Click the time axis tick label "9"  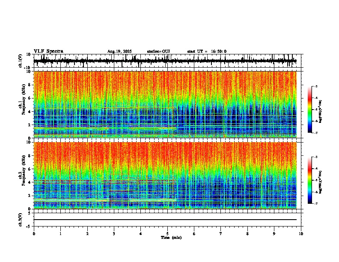(x=274, y=234)
